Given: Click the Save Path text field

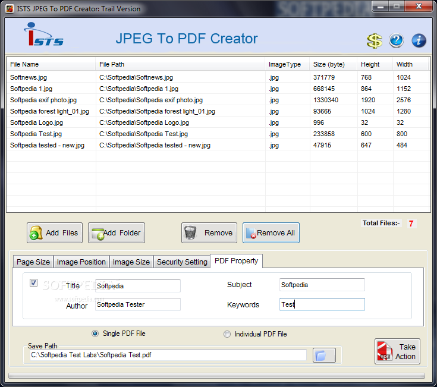Looking at the screenshot, I should pyautogui.click(x=168, y=355).
